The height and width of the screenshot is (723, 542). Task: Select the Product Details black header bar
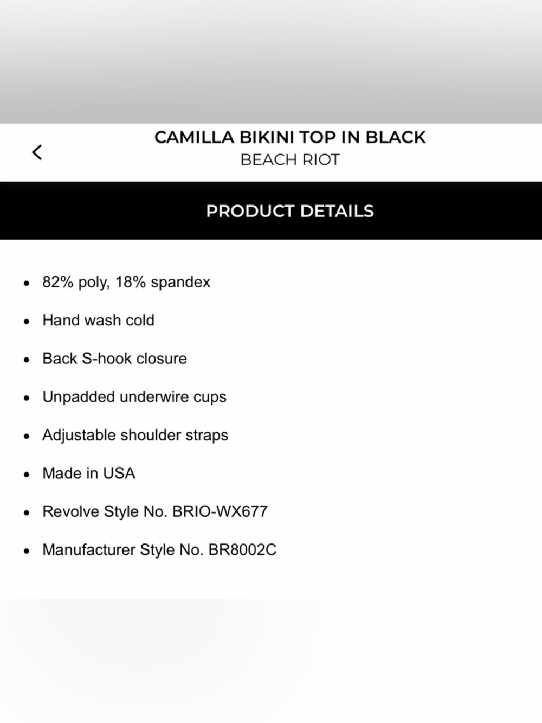271,210
